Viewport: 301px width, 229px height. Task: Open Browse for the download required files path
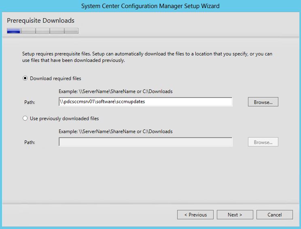coord(263,102)
